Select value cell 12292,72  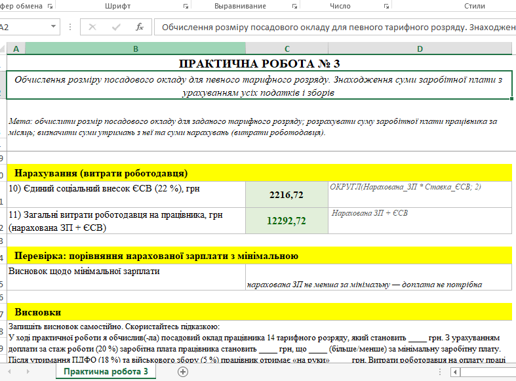click(x=287, y=221)
